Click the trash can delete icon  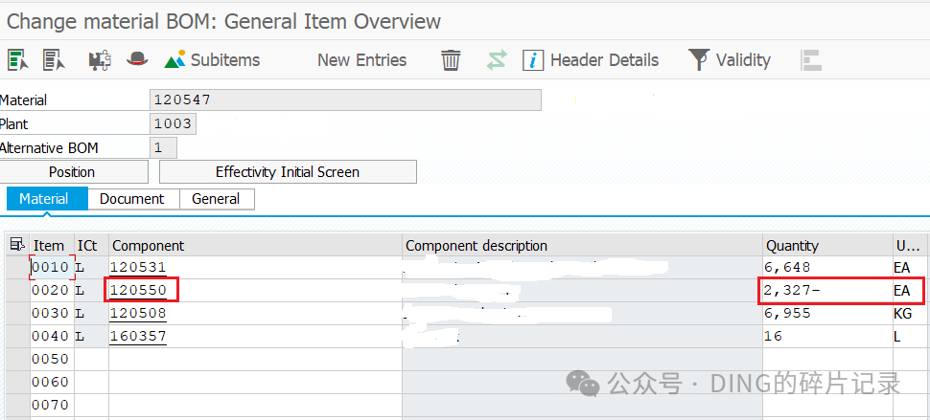[451, 59]
